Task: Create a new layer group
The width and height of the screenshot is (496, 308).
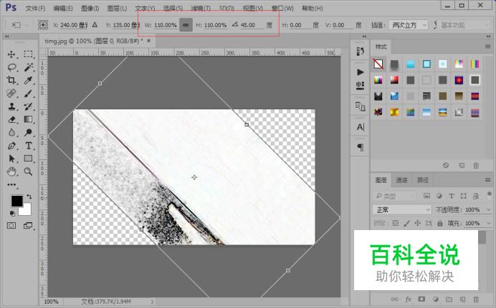Action: click(449, 299)
